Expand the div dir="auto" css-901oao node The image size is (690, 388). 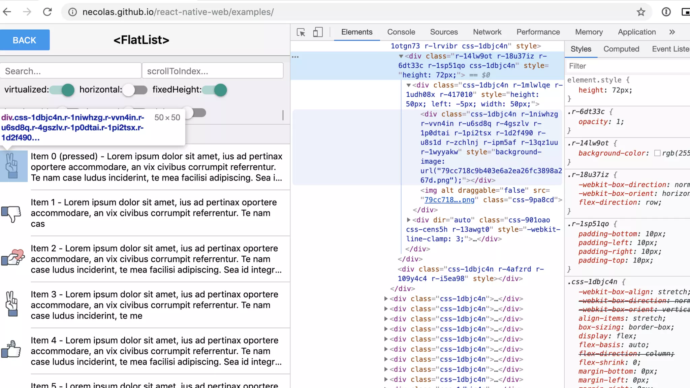[x=409, y=220]
